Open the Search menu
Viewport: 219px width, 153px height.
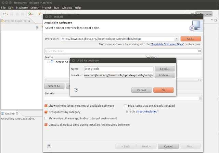point(35,7)
